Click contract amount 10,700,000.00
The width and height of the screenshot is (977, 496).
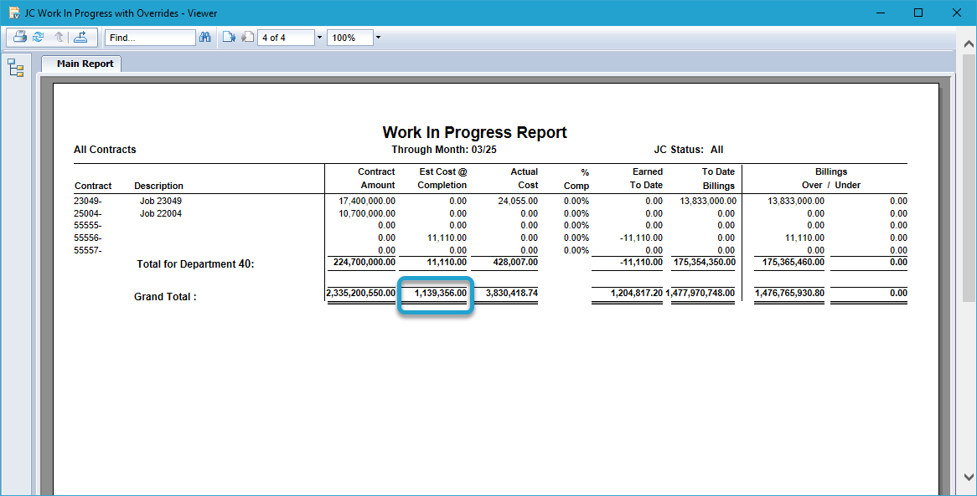click(366, 213)
